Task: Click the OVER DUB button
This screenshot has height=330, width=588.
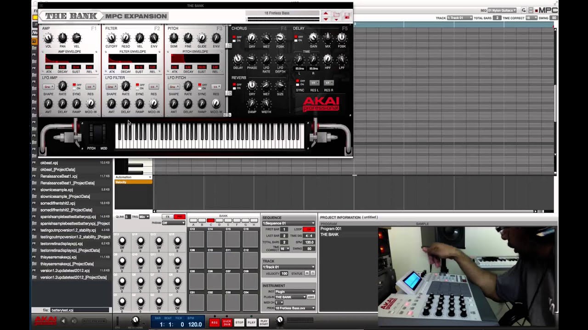Action: click(227, 323)
